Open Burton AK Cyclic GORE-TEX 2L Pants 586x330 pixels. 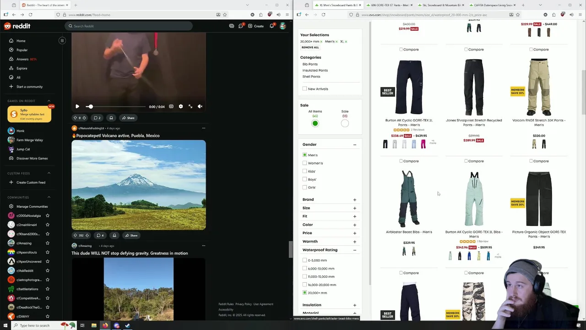(x=409, y=122)
